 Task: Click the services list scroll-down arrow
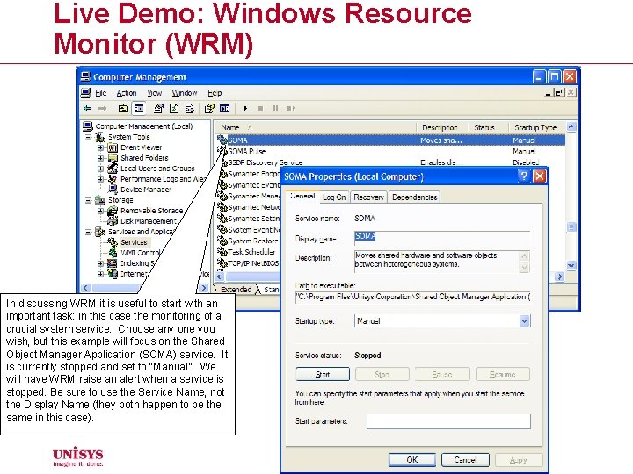[571, 266]
